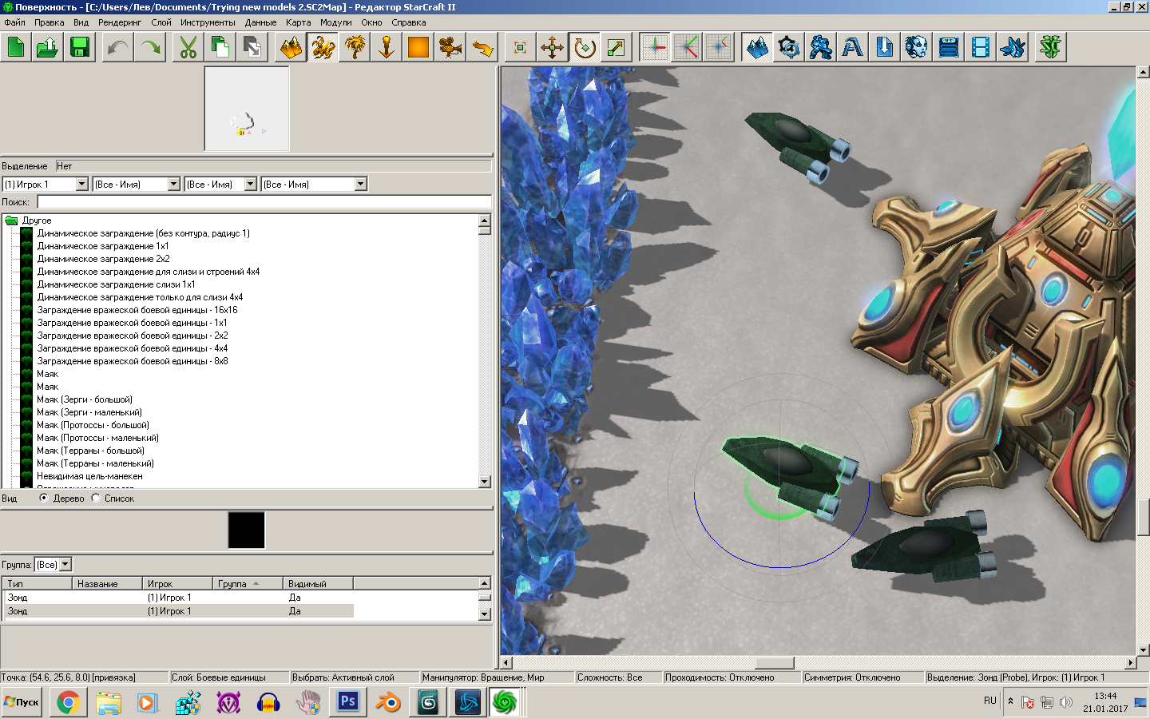The height and width of the screenshot is (719, 1150).
Task: Select the 'Дерево' tree view radio button
Action: 44,498
